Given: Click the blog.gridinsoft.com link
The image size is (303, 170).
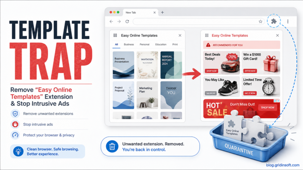Looking at the screenshot, I should (283, 165).
